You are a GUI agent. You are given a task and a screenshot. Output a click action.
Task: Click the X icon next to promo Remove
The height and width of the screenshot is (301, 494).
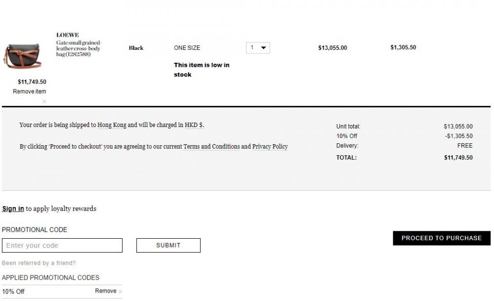point(121,292)
